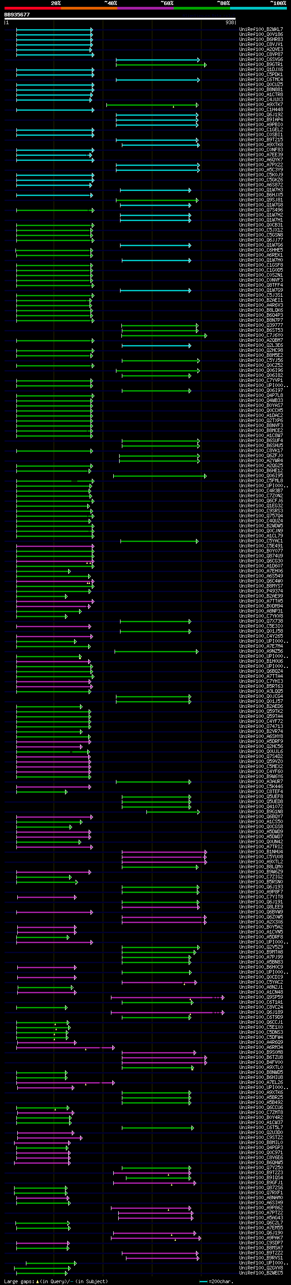Click the UniRef100_B2AE99 label
The height and width of the screenshot is (1285, 291).
click(x=261, y=596)
